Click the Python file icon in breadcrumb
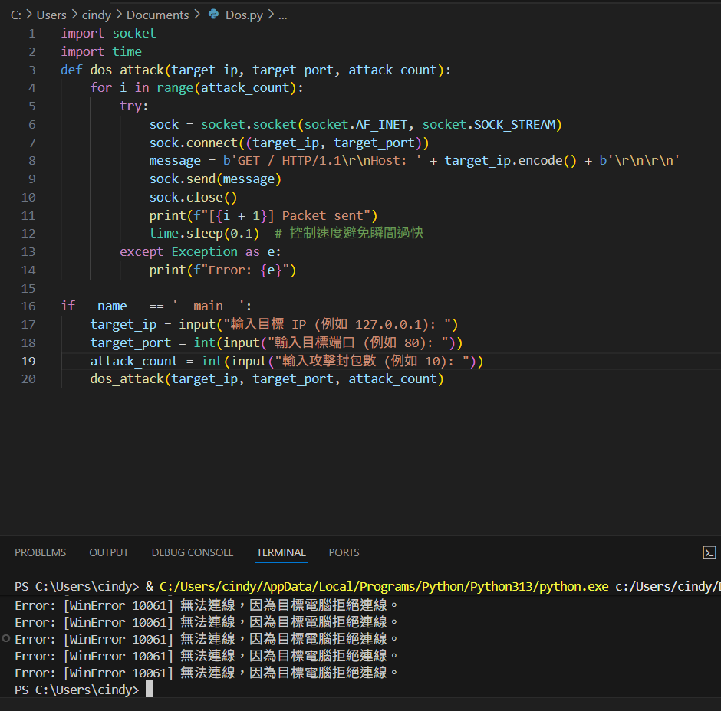This screenshot has height=711, width=721. pos(213,15)
